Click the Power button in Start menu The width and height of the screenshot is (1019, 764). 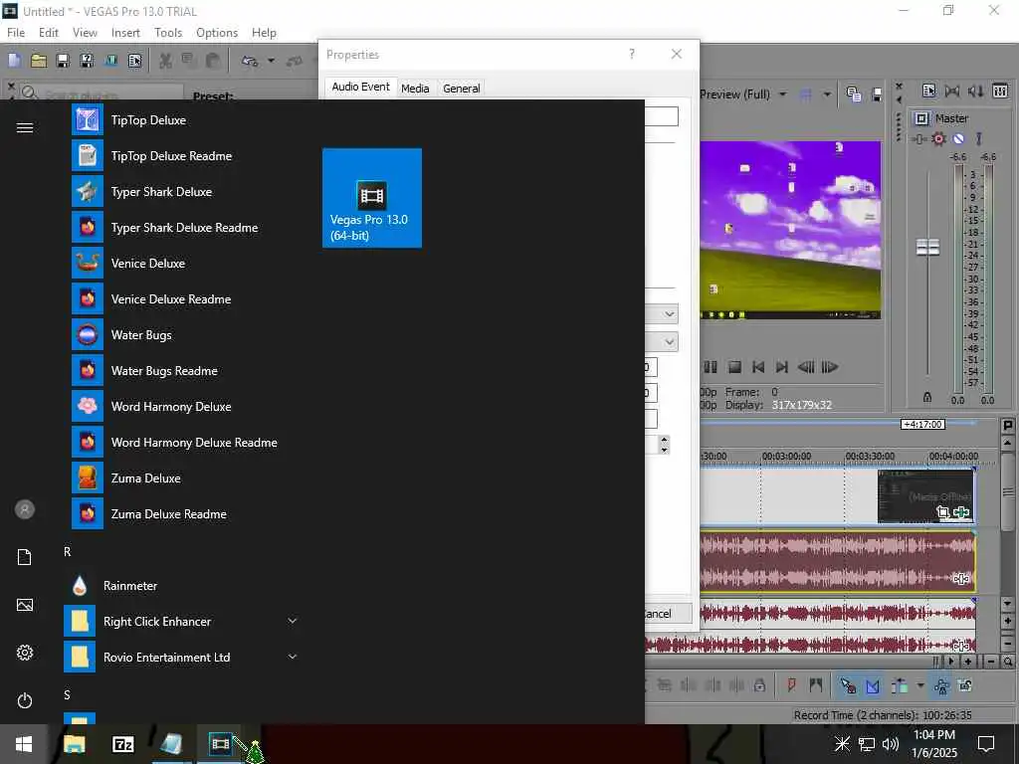[x=25, y=700]
